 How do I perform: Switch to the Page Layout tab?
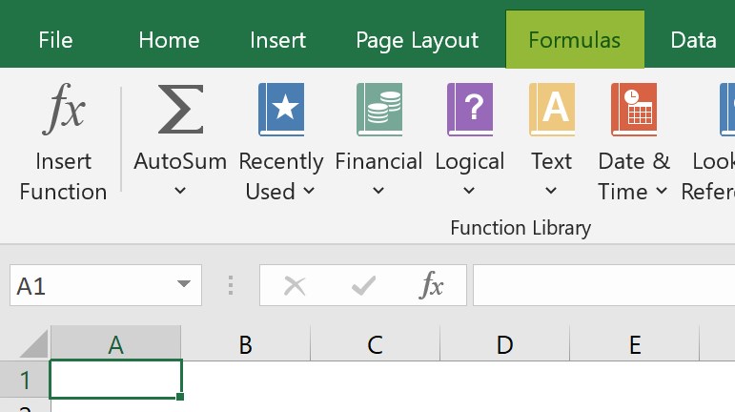[418, 40]
